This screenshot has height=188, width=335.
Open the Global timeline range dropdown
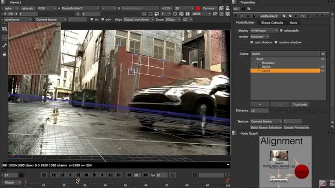pyautogui.click(x=13, y=182)
